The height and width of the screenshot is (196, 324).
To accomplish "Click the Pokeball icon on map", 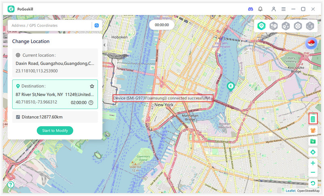I will (x=311, y=43).
